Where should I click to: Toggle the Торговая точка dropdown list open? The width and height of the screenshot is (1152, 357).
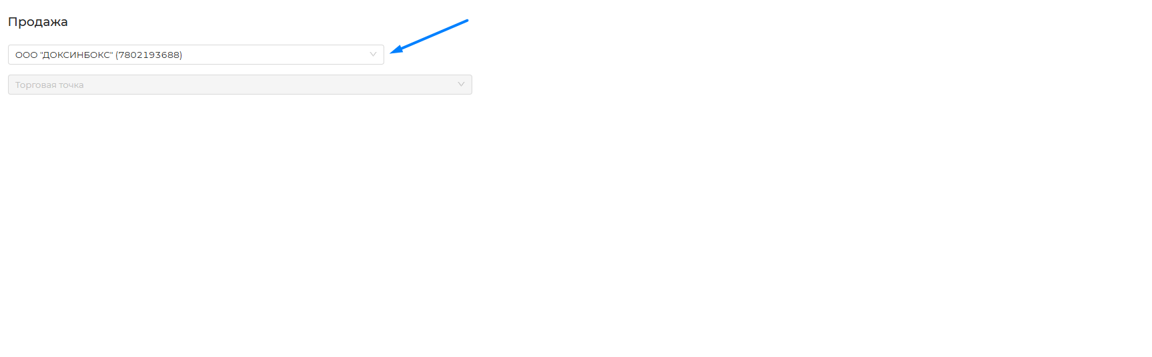tap(461, 85)
